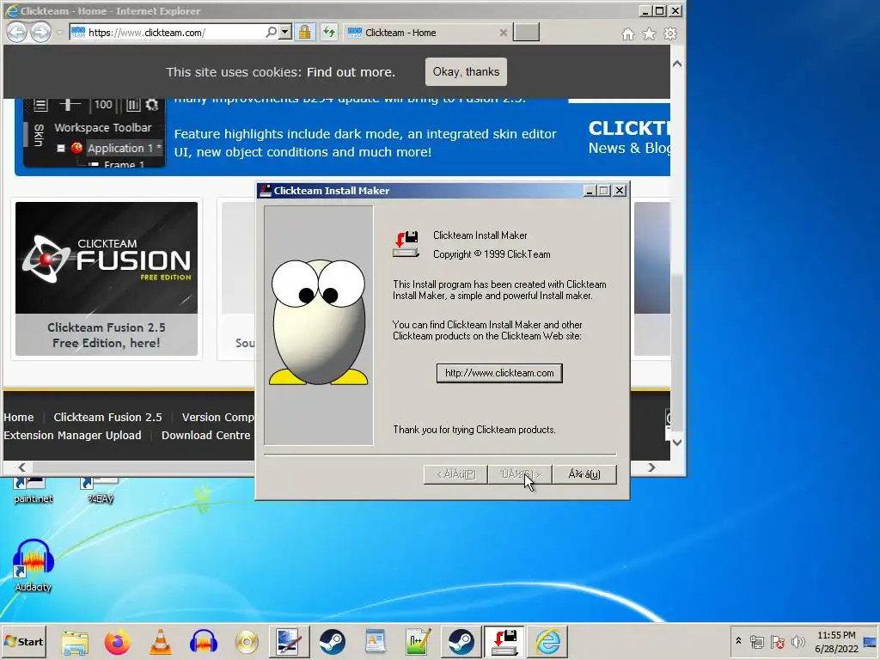The height and width of the screenshot is (660, 880).
Task: Click the address bar URL field
Action: coord(175,33)
